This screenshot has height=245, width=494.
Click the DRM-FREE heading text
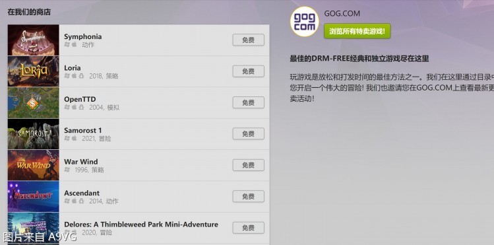[359, 58]
